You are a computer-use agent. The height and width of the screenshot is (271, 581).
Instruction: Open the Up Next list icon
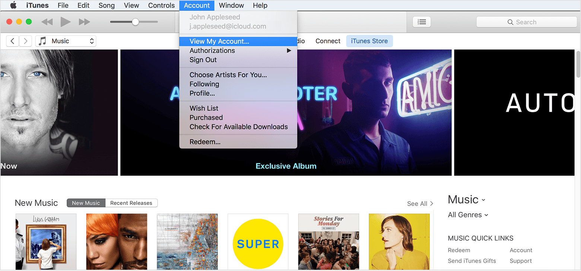tap(422, 22)
